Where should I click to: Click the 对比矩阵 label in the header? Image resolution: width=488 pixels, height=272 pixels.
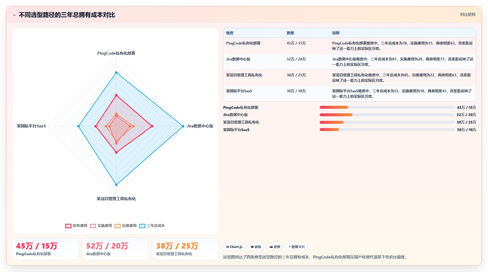click(x=468, y=14)
